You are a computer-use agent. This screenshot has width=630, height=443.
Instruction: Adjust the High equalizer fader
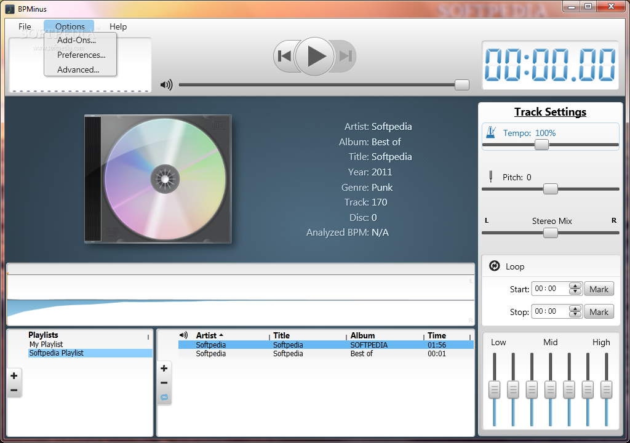[606, 389]
